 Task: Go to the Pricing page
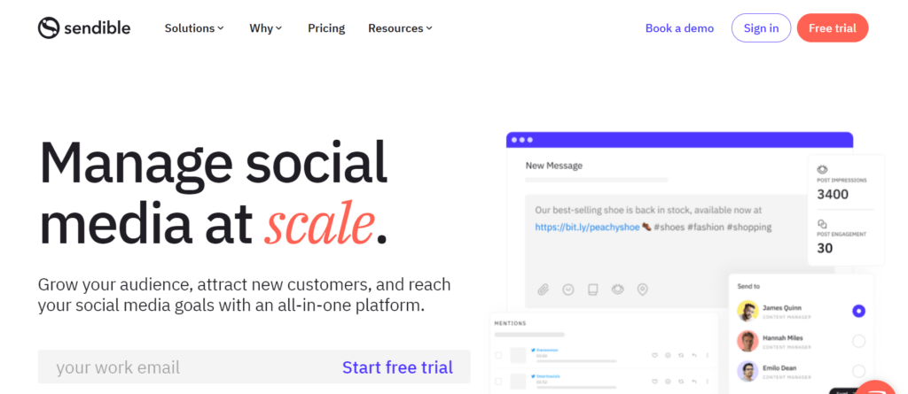[x=326, y=27]
